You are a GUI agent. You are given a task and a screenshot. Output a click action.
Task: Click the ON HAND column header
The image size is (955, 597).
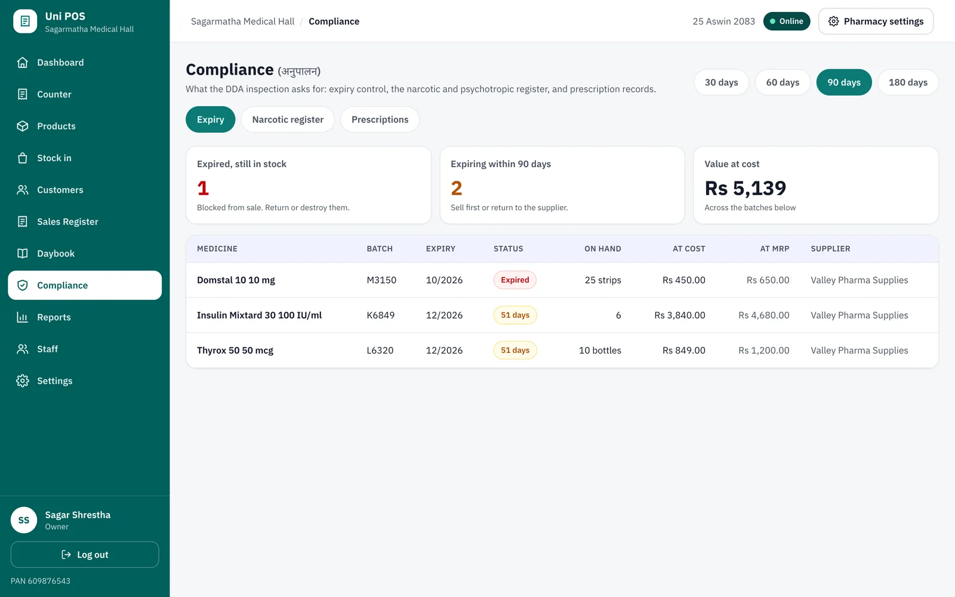tap(603, 249)
